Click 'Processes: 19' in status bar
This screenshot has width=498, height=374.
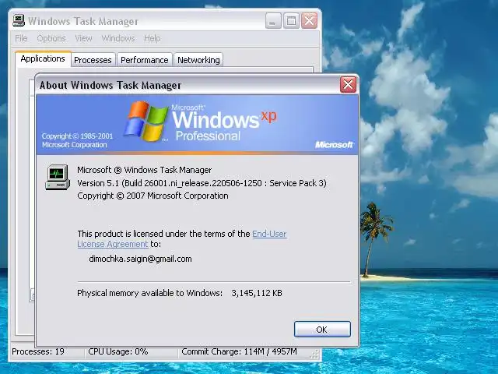pyautogui.click(x=38, y=351)
